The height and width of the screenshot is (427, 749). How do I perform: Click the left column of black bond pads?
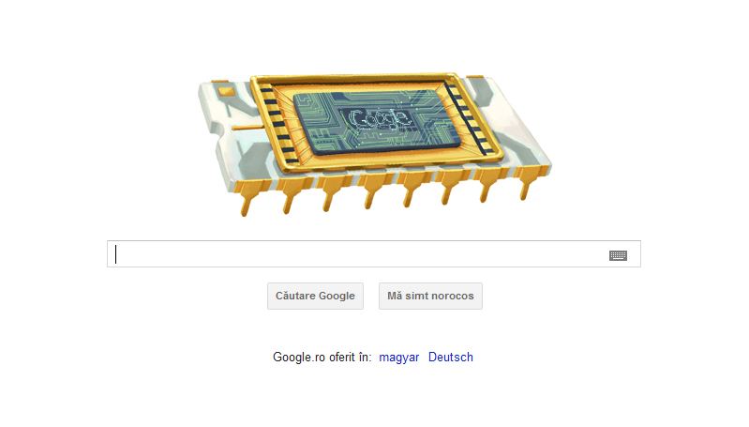coord(277,124)
